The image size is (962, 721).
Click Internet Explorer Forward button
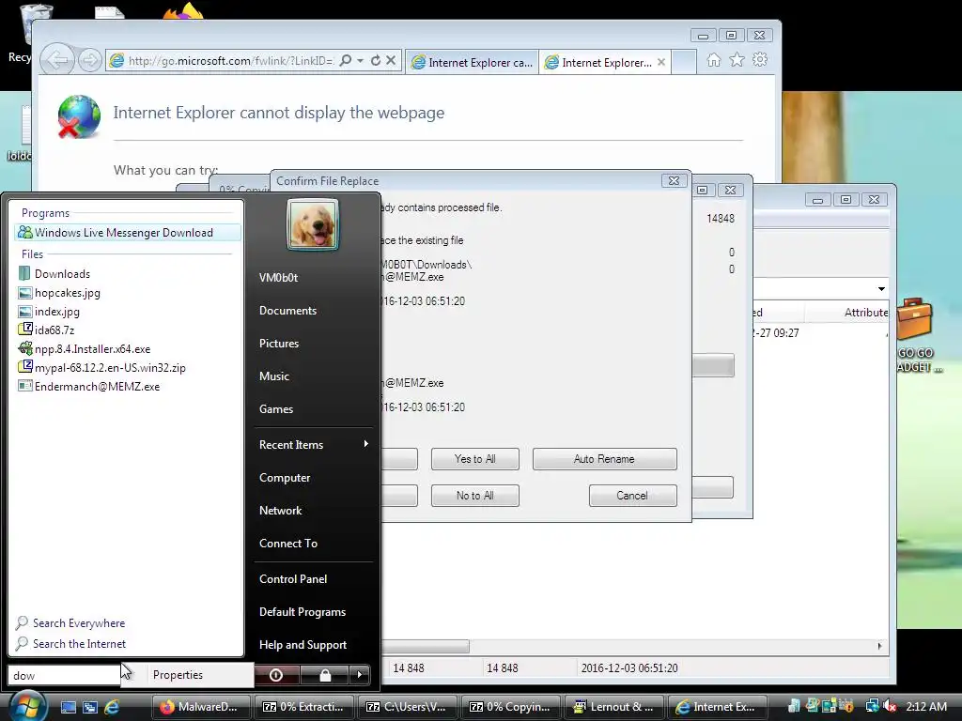tap(89, 60)
